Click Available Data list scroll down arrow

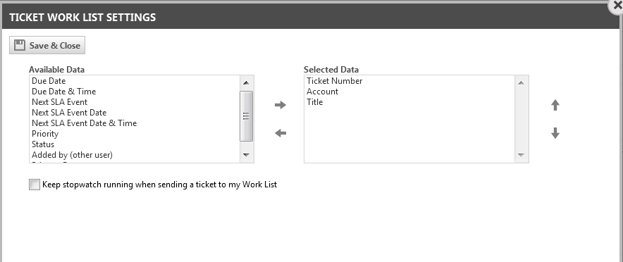point(246,155)
